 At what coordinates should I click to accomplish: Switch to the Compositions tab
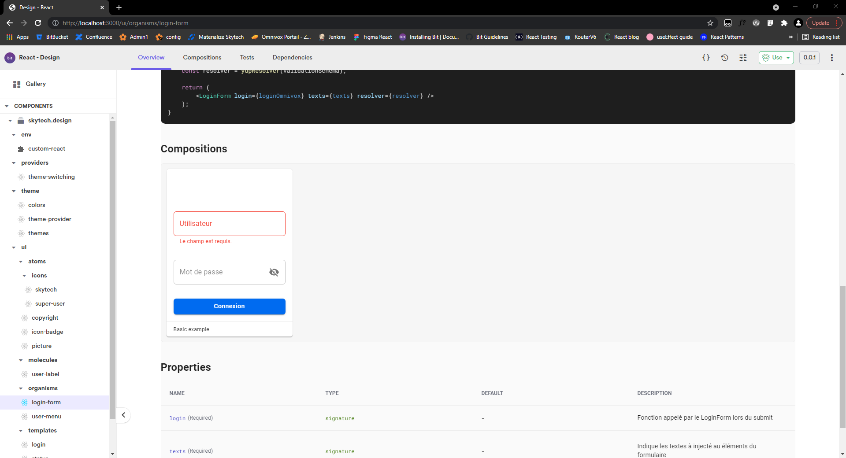pos(202,58)
